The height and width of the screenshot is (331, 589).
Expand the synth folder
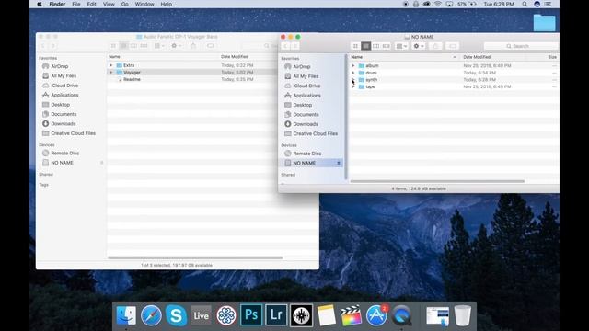pos(353,80)
